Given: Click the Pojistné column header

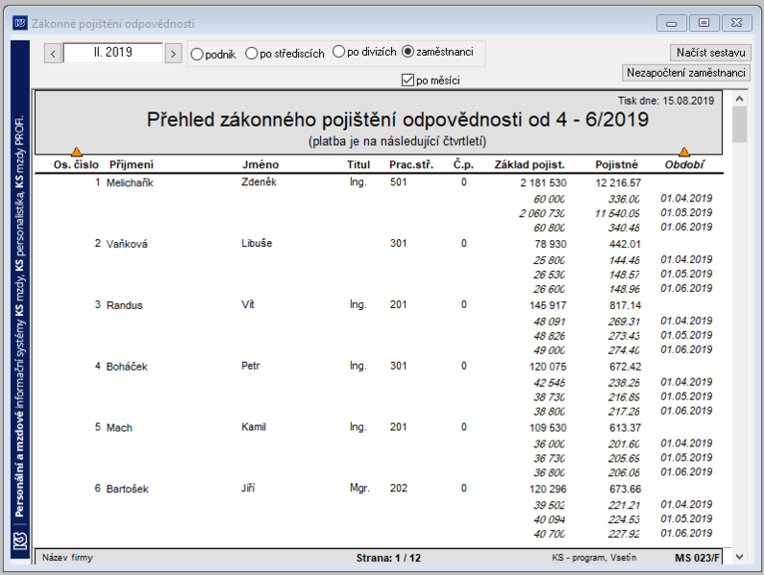Looking at the screenshot, I should 616,164.
